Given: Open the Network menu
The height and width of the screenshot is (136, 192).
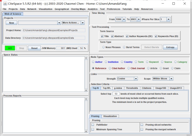Looking at the screenshot, I should [32, 9].
